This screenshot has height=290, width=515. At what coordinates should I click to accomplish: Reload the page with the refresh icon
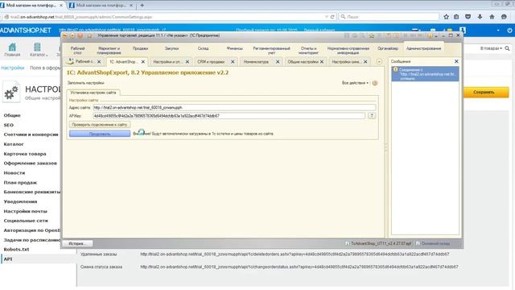[x=332, y=17]
